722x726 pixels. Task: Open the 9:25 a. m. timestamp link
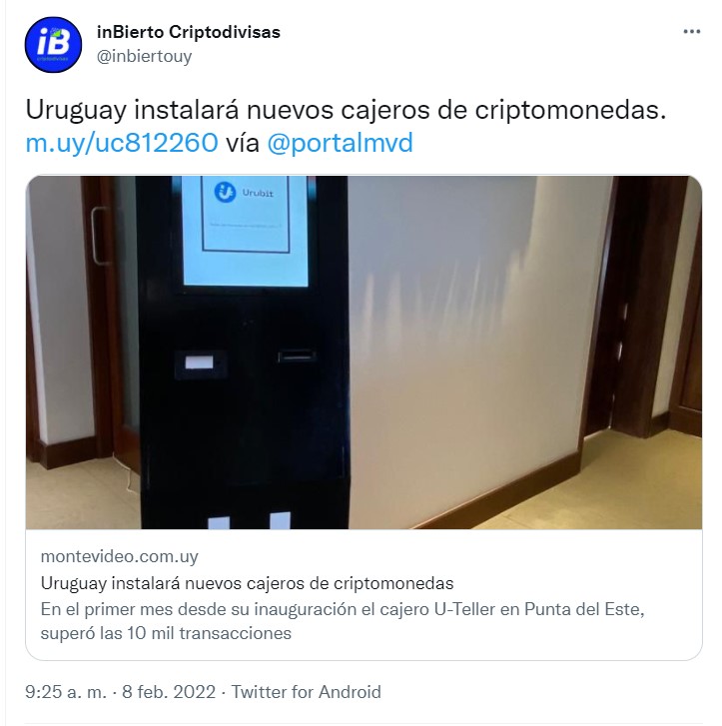point(66,692)
